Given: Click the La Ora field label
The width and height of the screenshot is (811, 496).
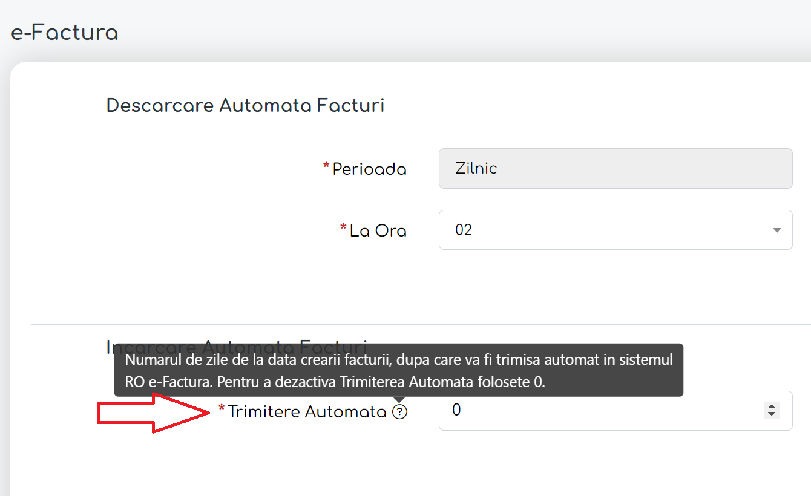Looking at the screenshot, I should click(x=378, y=230).
